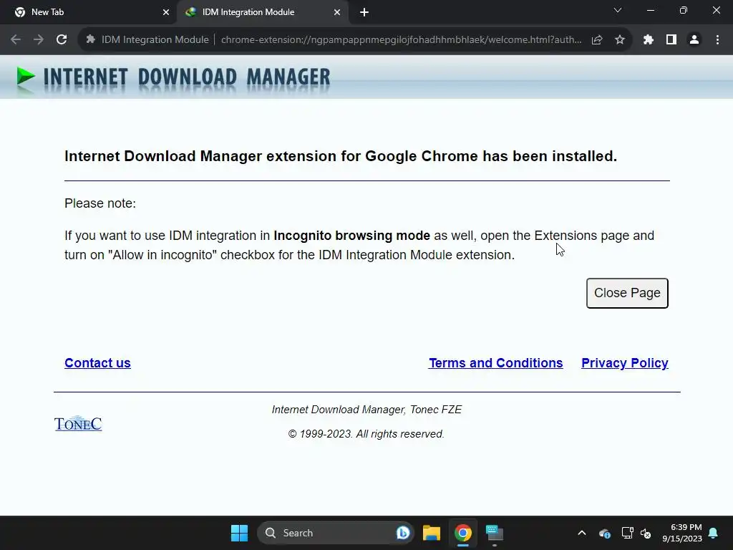733x550 pixels.
Task: Open network display tray icon
Action: coord(627,533)
